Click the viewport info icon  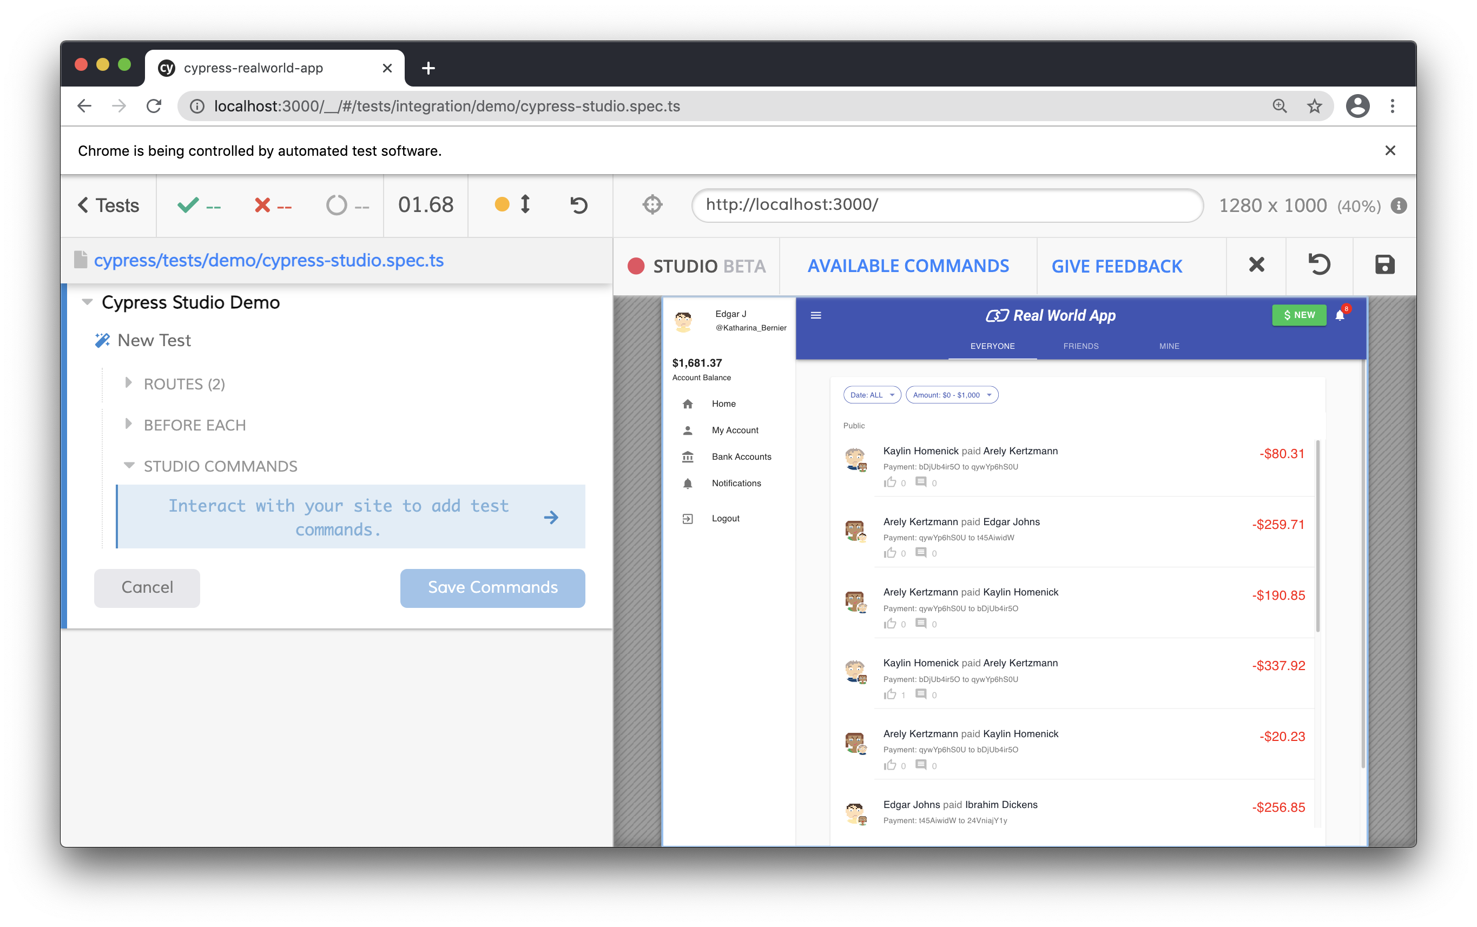coord(1399,206)
